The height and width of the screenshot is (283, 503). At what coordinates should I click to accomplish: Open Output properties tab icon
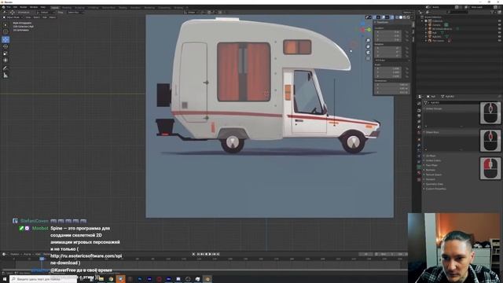[x=419, y=116]
